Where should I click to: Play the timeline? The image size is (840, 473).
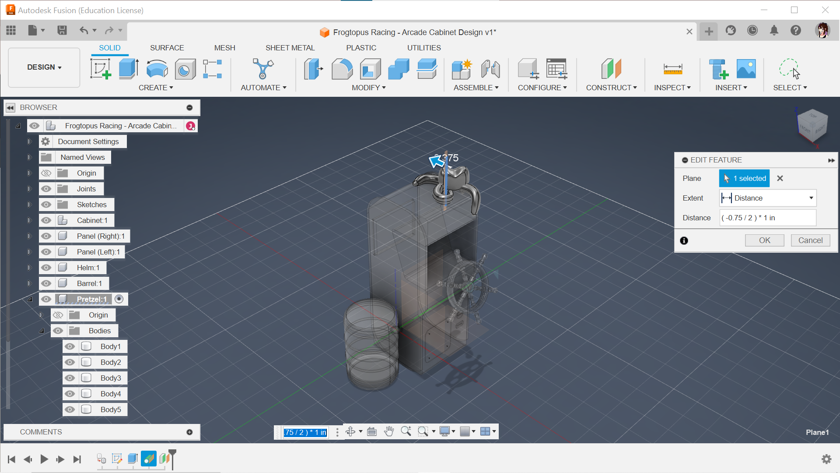(x=44, y=459)
